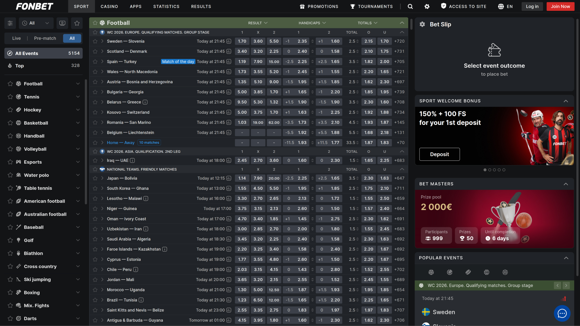Collapse the Sport Welcome Bonus panel

tap(565, 101)
